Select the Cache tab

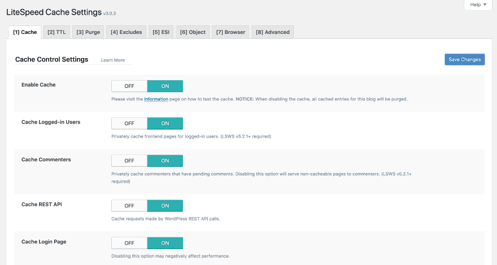tap(25, 32)
